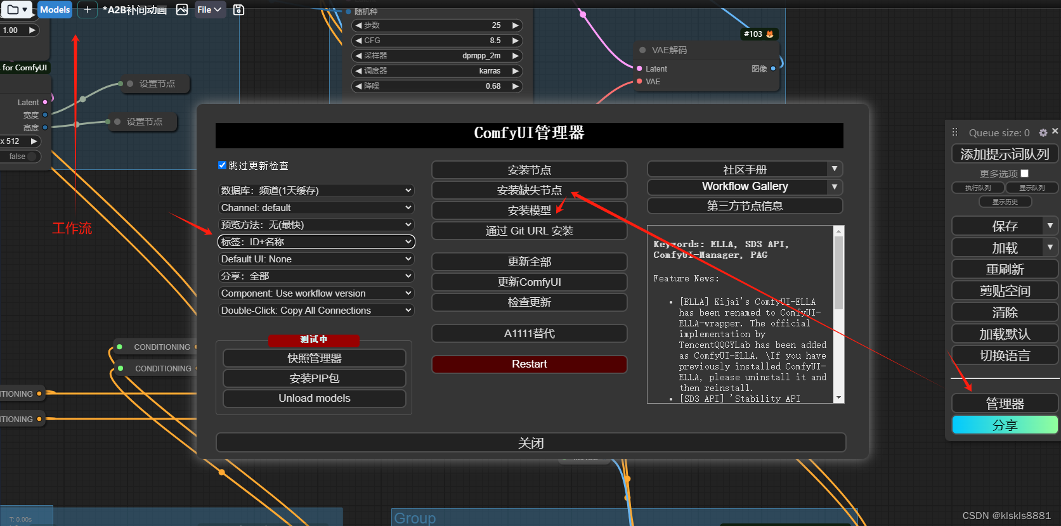This screenshot has width=1061, height=526.
Task: Increase 降噪 value with right arrow
Action: point(516,86)
